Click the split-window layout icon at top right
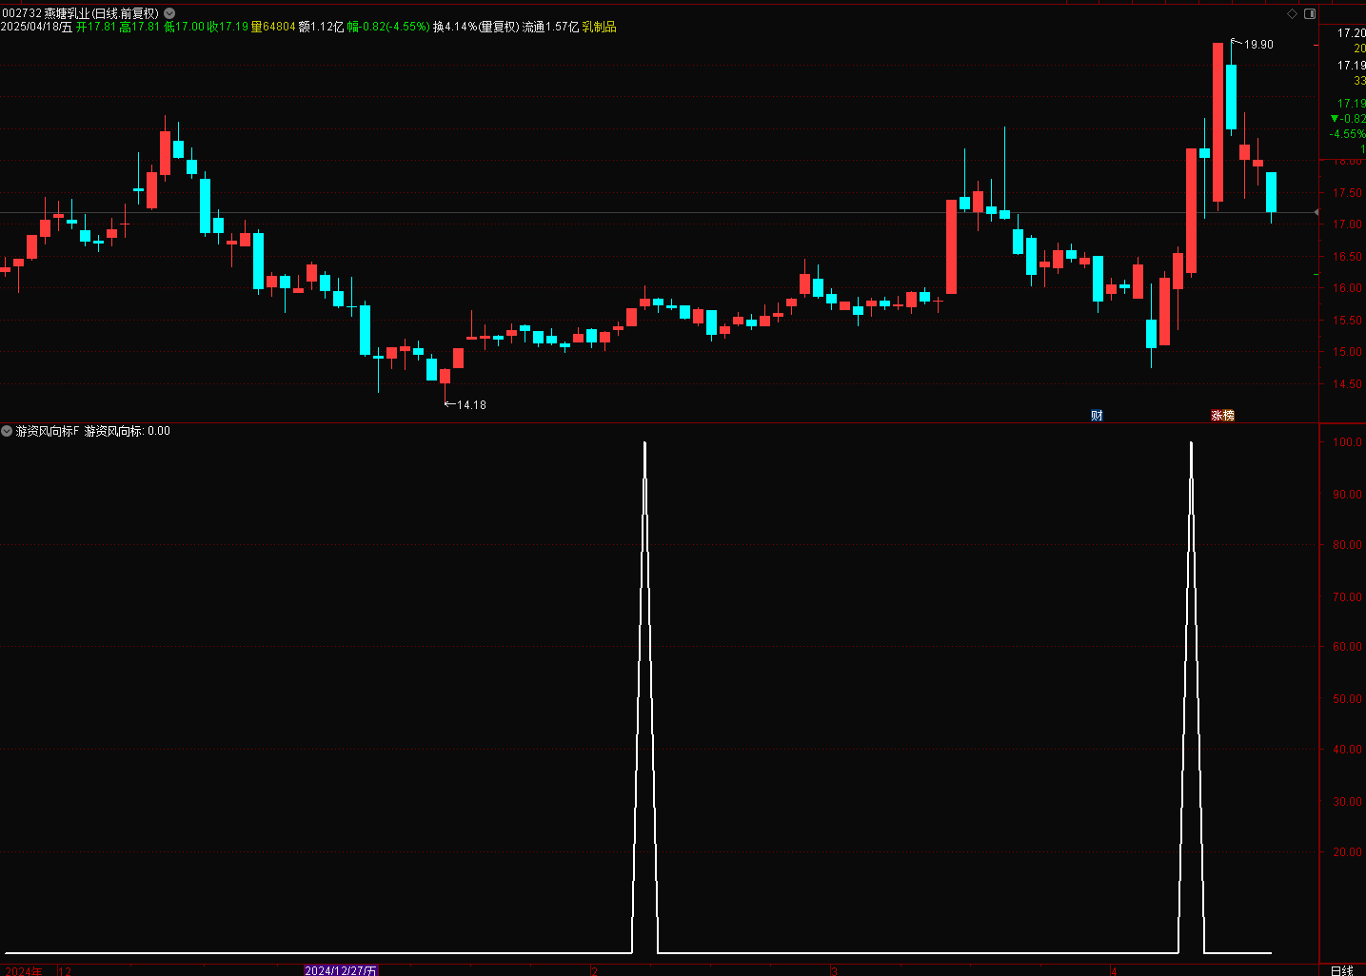The image size is (1366, 976). (1310, 13)
